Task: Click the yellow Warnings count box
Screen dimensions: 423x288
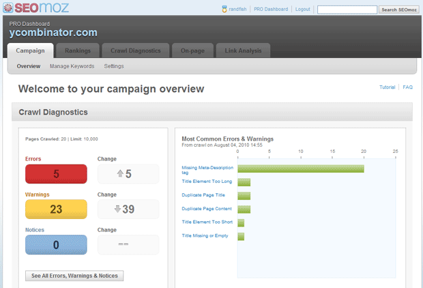Action: (56, 210)
